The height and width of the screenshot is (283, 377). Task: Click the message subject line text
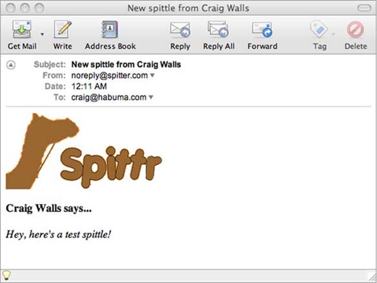tap(126, 65)
